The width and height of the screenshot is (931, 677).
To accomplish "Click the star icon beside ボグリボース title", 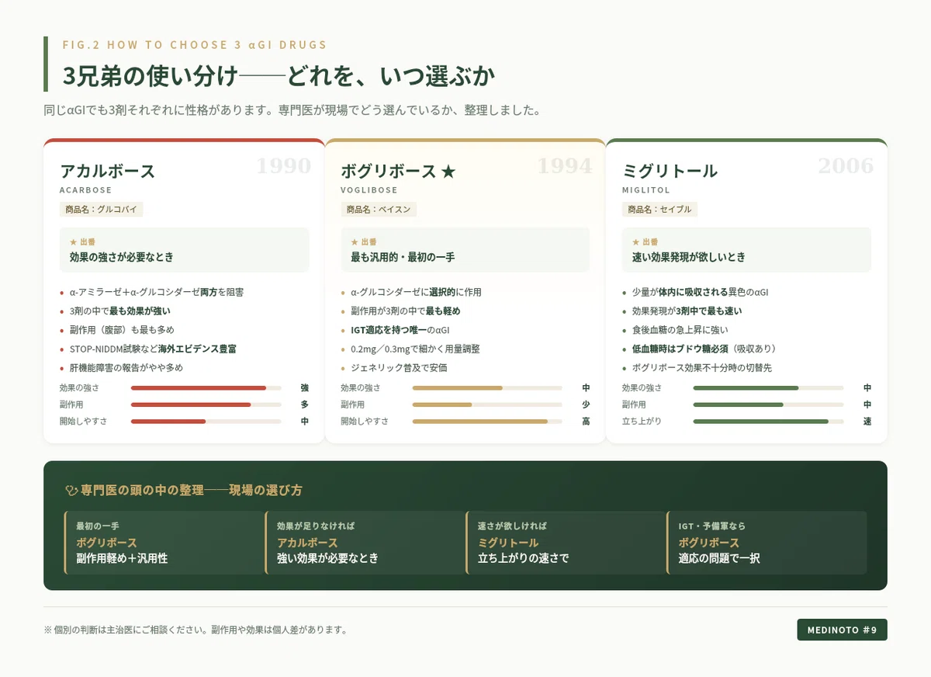I will (448, 172).
